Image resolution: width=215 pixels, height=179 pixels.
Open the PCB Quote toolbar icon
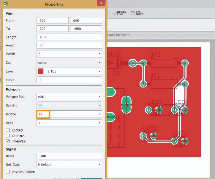coord(137,13)
